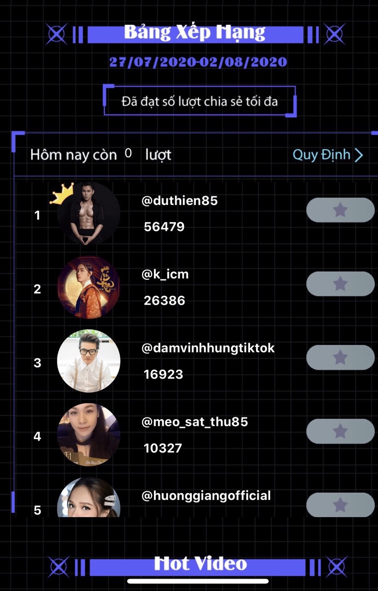This screenshot has width=378, height=591.
Task: Open the Bảng Xếp Hạng header tab
Action: click(195, 34)
